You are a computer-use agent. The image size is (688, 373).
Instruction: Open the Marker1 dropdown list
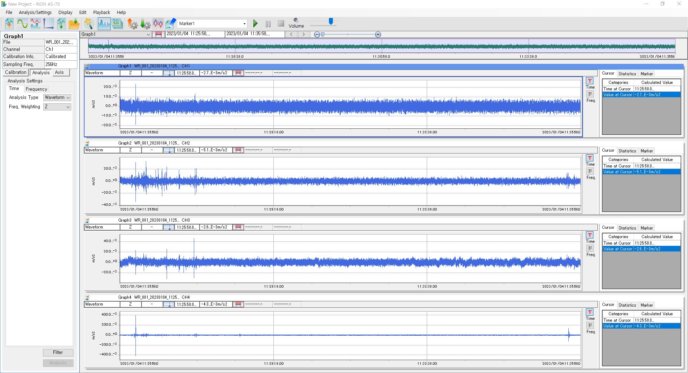tap(244, 24)
